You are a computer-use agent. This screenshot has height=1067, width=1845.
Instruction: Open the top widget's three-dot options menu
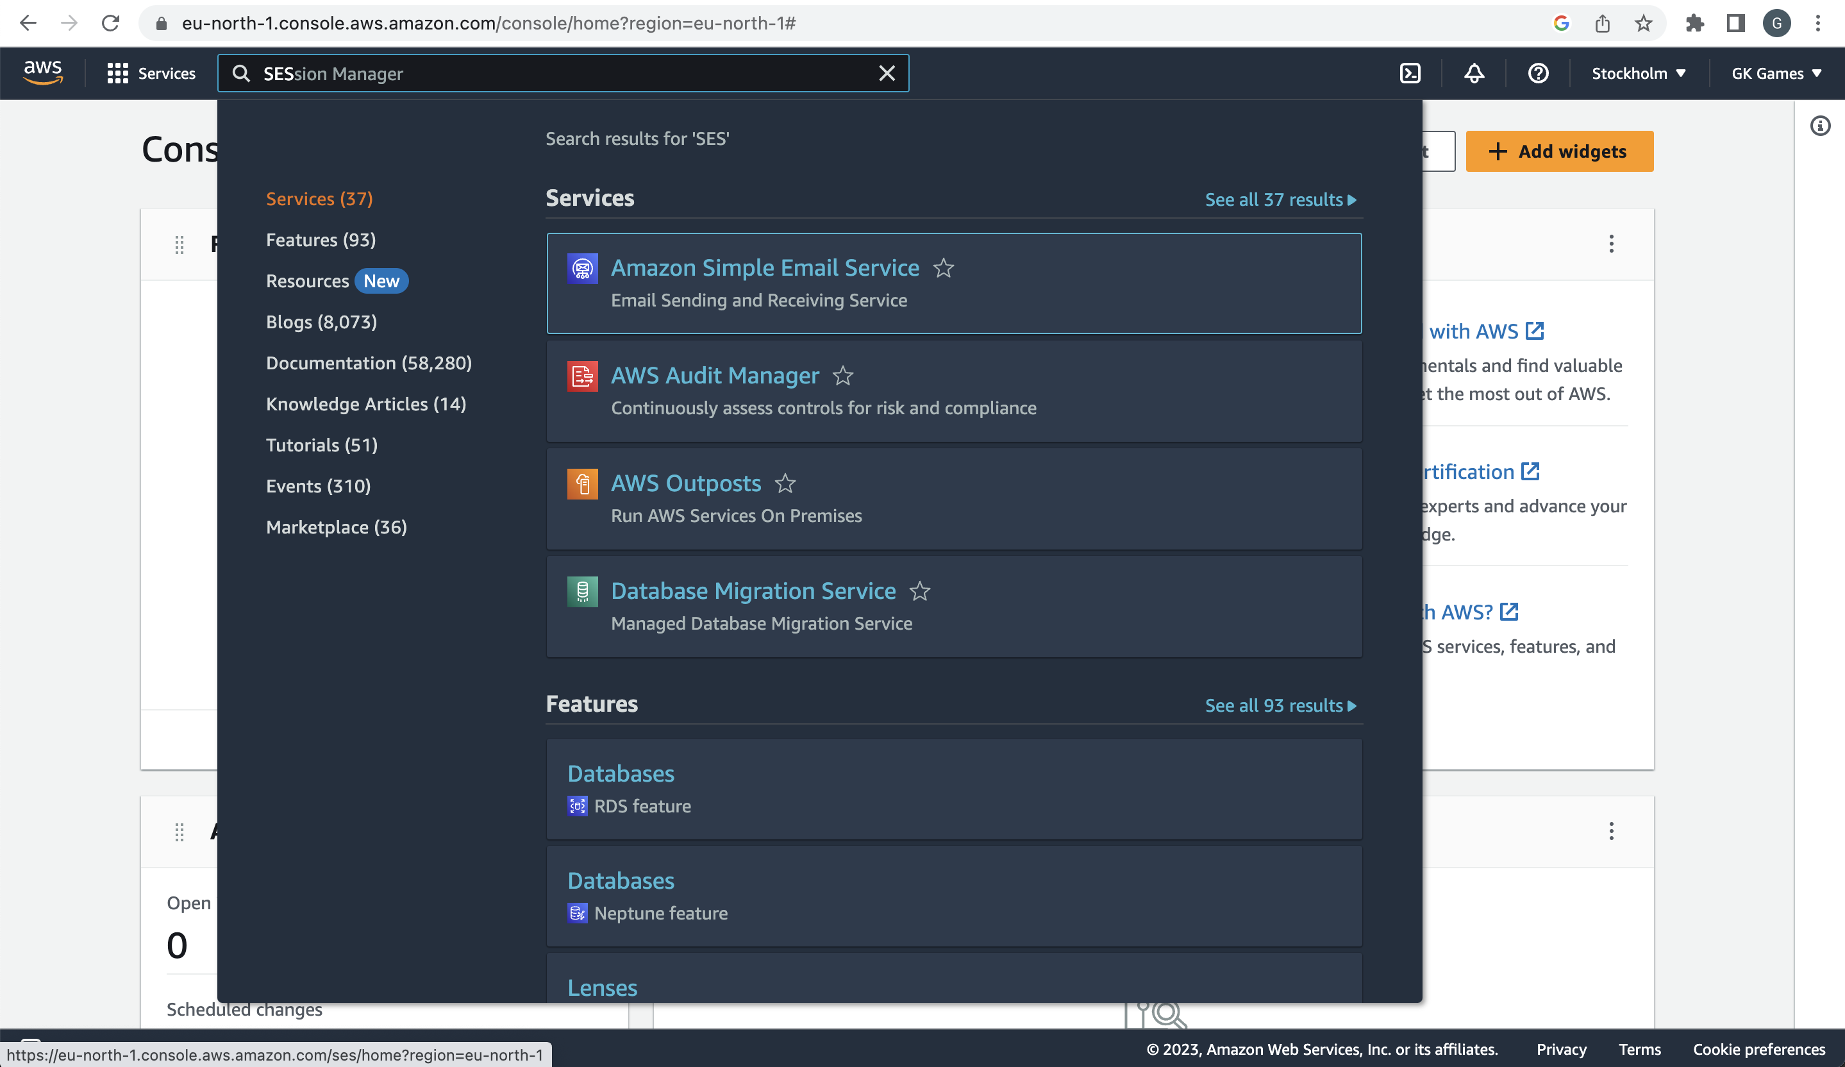[x=1611, y=244]
